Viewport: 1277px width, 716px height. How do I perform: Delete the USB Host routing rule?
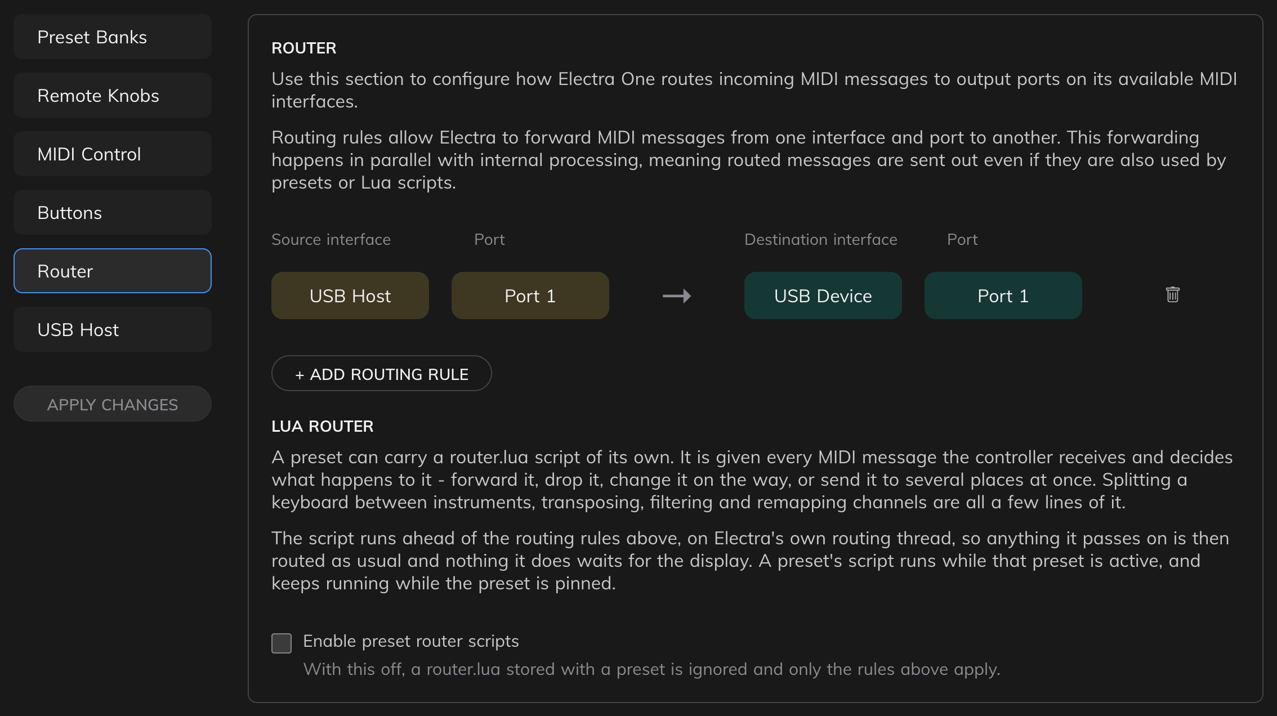(1172, 294)
